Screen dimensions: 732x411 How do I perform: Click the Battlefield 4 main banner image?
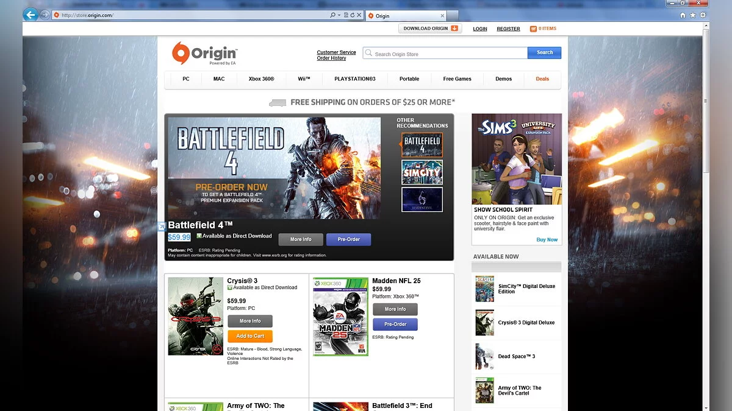point(274,168)
